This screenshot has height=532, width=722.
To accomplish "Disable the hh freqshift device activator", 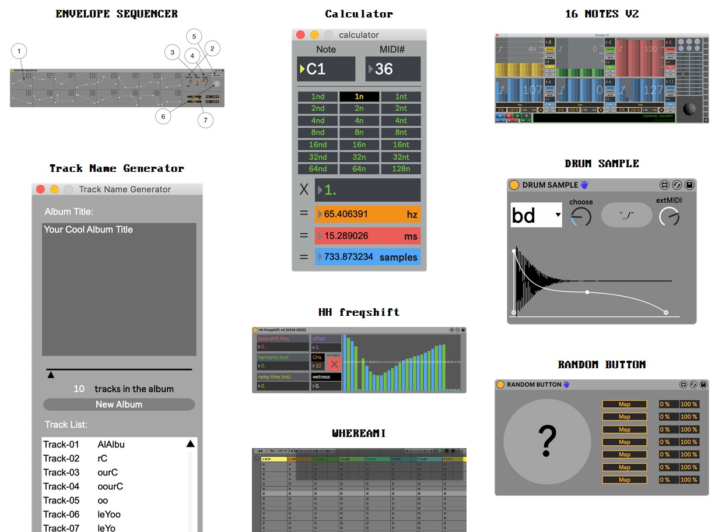I will tap(255, 330).
